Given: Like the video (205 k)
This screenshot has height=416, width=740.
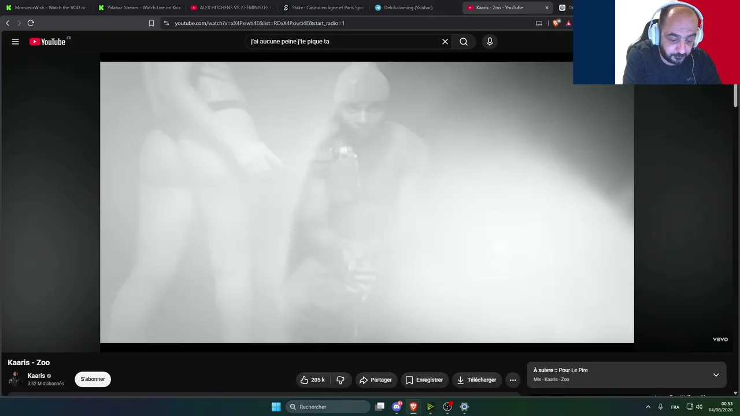Looking at the screenshot, I should [312, 380].
